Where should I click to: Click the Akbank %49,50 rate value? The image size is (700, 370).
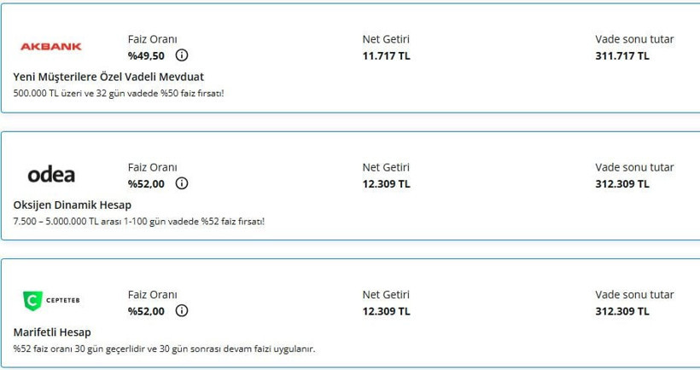[x=146, y=55]
